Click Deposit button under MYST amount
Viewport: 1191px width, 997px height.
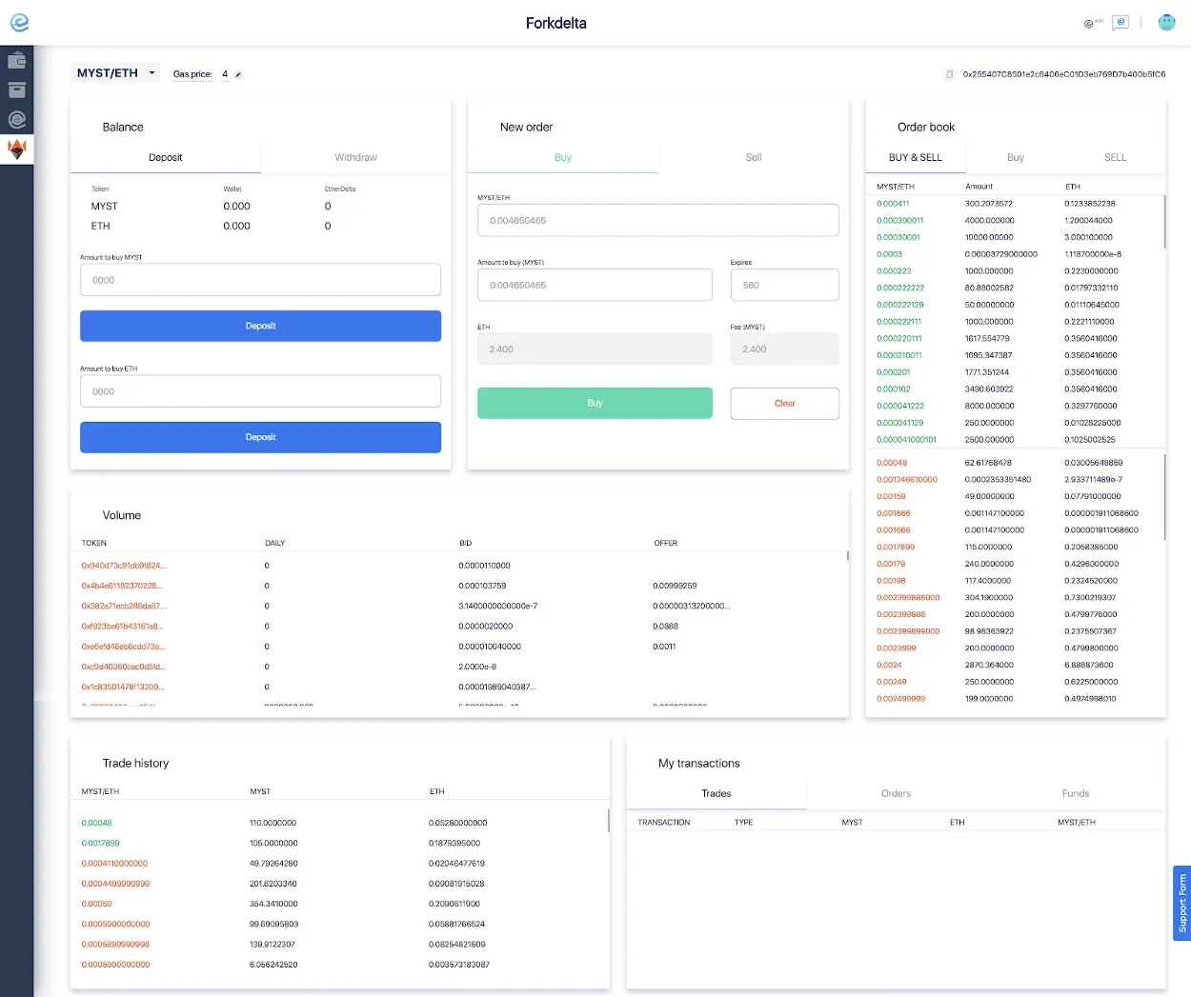pyautogui.click(x=260, y=326)
